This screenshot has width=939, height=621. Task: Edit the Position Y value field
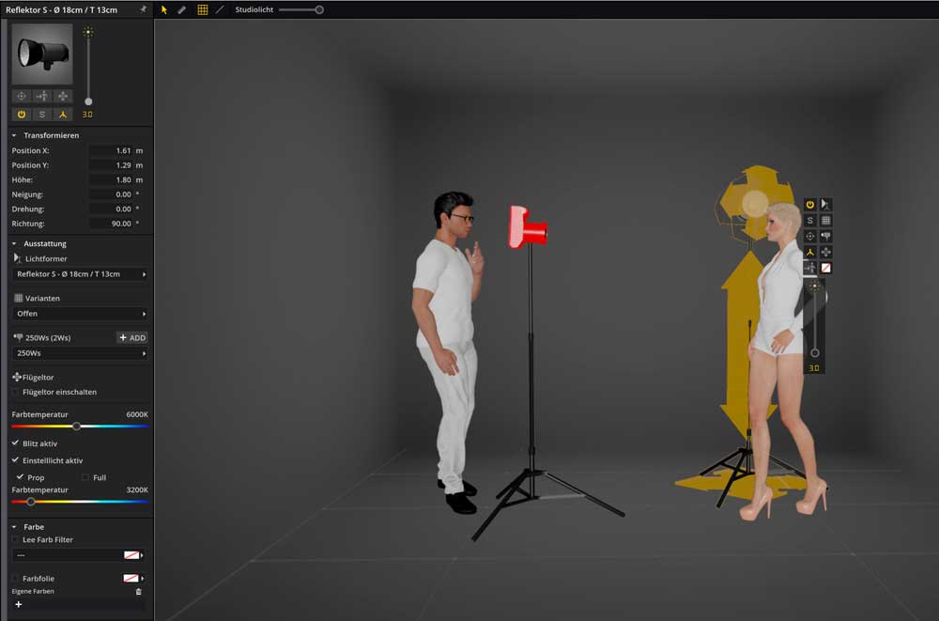tap(111, 164)
